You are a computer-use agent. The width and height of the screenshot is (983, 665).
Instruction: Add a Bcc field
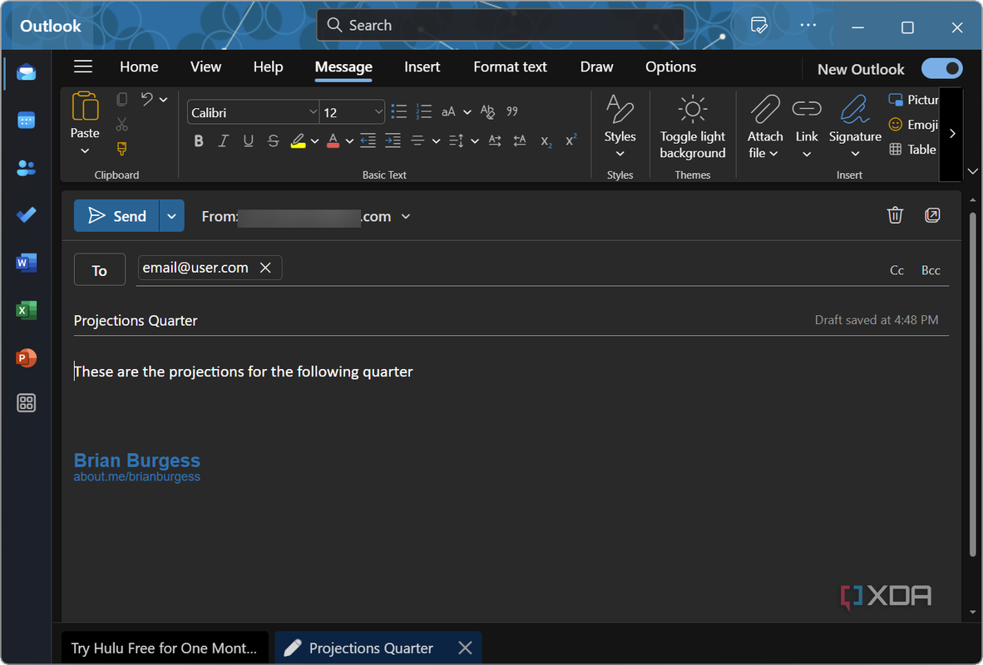tap(931, 270)
